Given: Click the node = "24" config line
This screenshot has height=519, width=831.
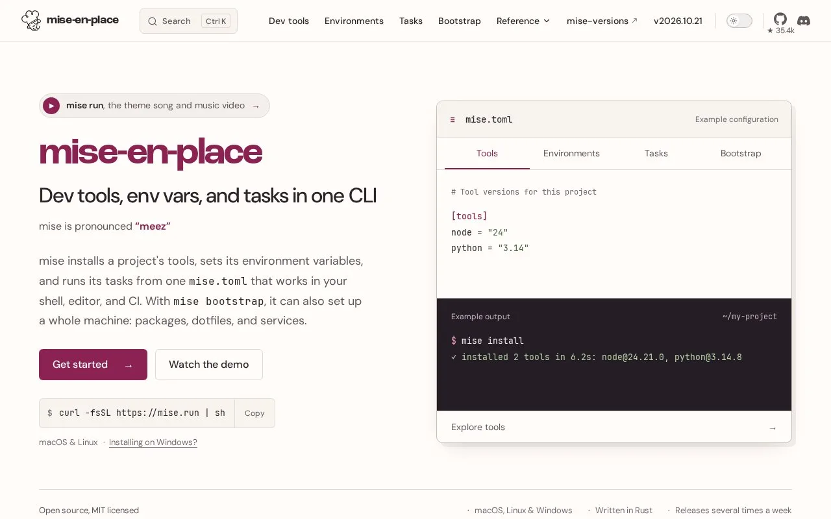Looking at the screenshot, I should point(480,232).
